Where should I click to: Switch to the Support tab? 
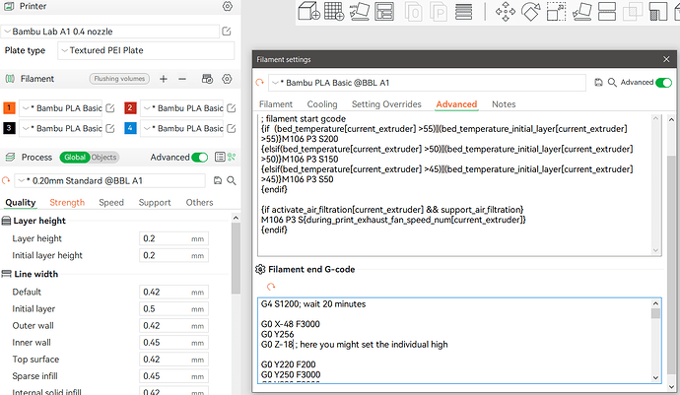[x=155, y=203]
